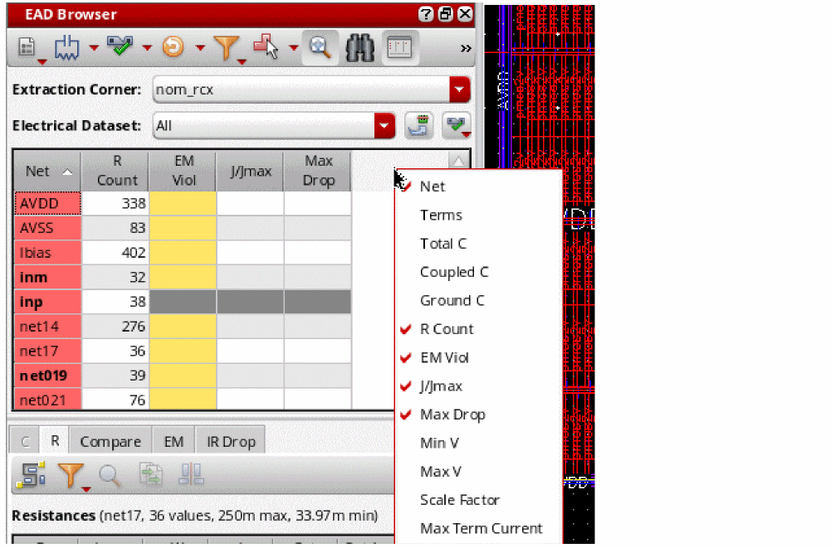Image resolution: width=831 pixels, height=548 pixels.
Task: Select the inp net row
Action: (47, 302)
